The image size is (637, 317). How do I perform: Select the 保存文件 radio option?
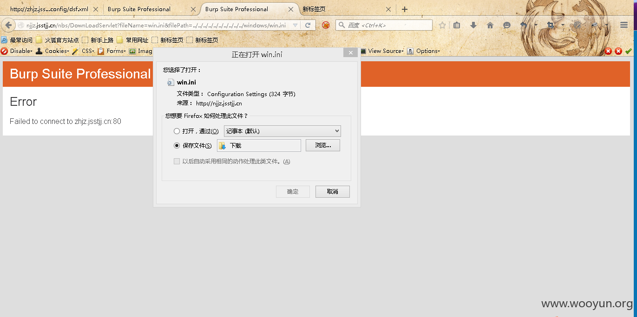[177, 146]
